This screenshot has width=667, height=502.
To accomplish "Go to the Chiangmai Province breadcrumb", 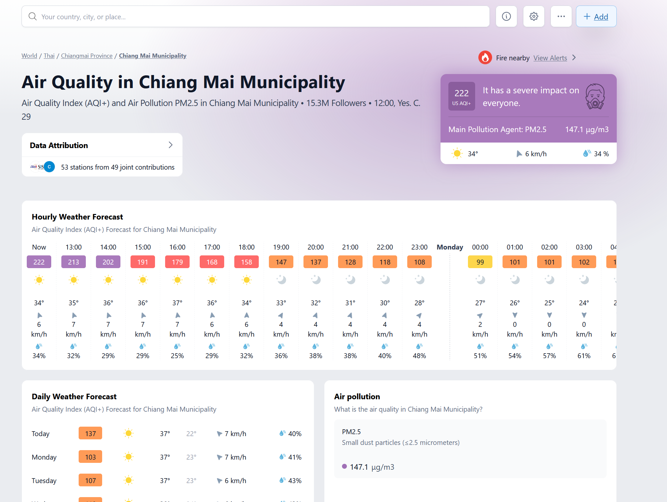I will click(86, 56).
